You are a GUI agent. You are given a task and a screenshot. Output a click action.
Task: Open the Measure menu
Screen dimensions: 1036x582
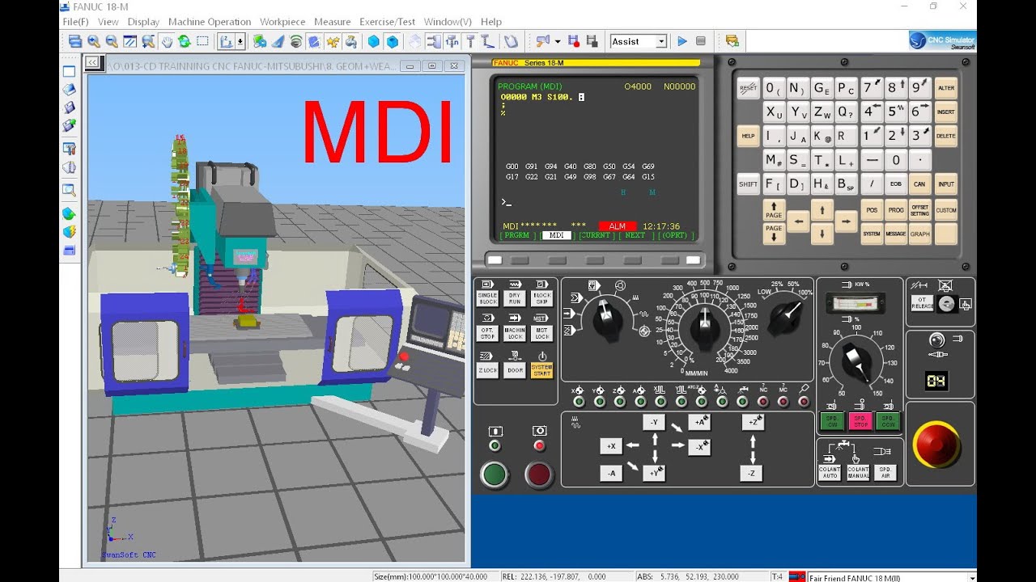pyautogui.click(x=332, y=22)
